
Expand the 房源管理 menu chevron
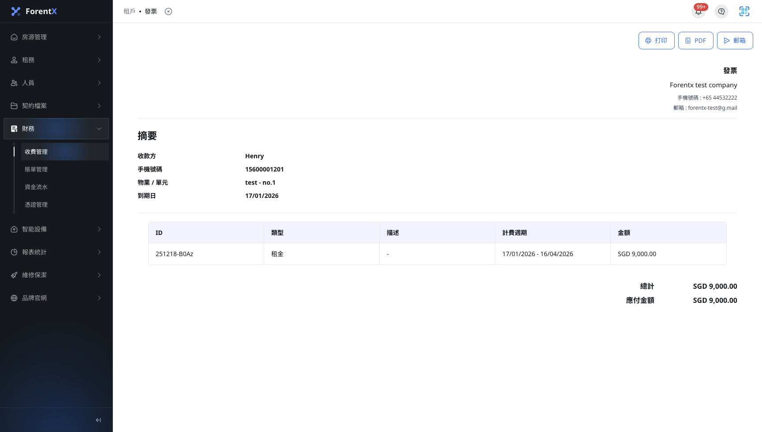[99, 37]
